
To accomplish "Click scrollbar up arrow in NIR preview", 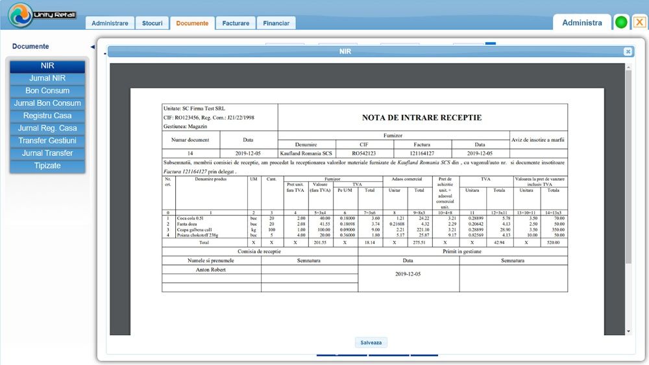I will point(628,67).
